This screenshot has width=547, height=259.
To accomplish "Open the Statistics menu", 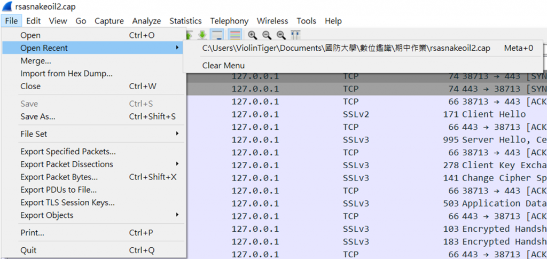I will 185,21.
